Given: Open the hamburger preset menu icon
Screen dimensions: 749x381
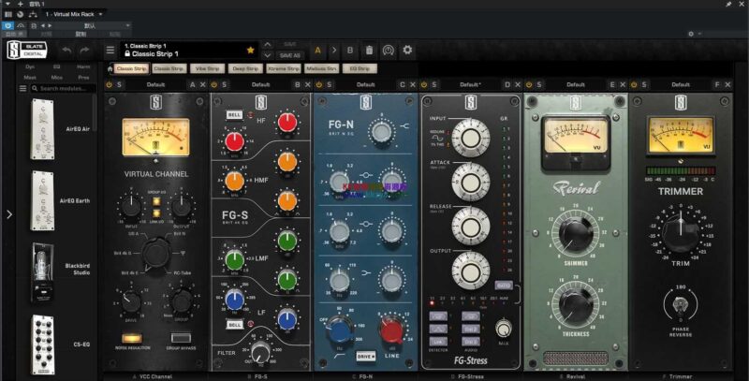Looking at the screenshot, I should [x=110, y=51].
